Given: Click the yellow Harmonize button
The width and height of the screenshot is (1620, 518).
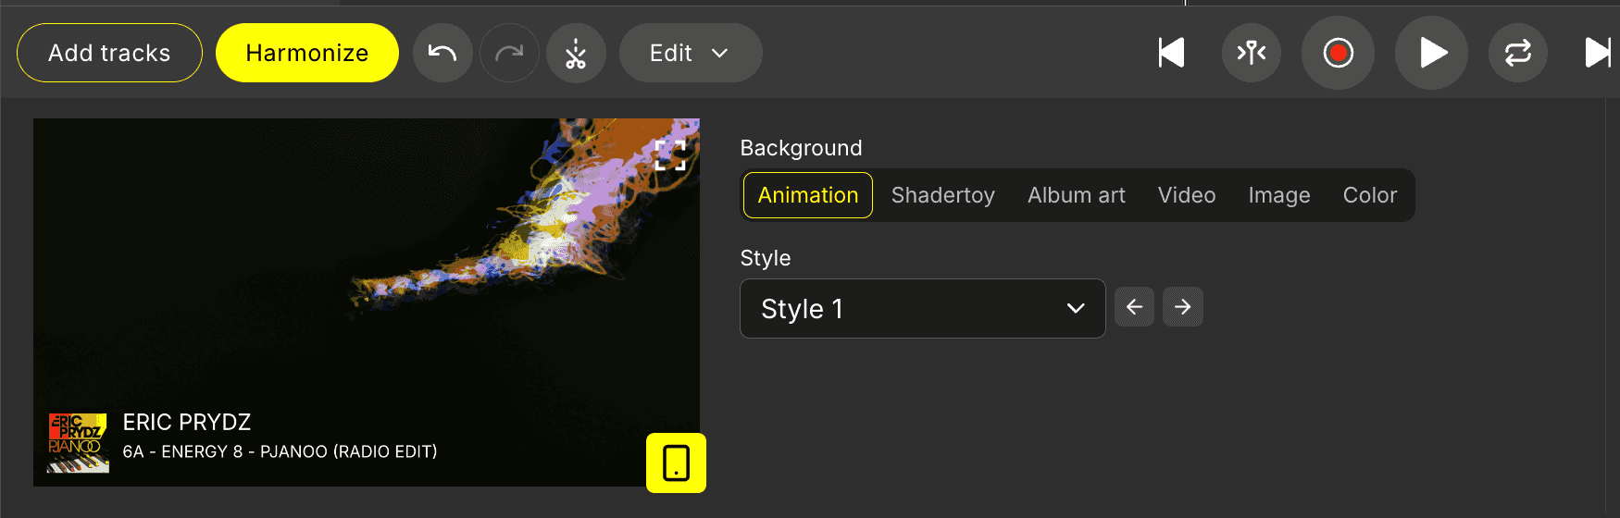Looking at the screenshot, I should [307, 53].
